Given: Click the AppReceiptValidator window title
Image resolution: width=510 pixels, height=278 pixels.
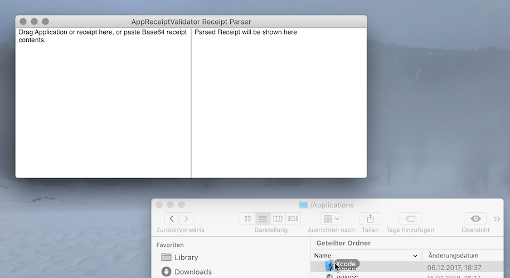Looking at the screenshot, I should 191,22.
